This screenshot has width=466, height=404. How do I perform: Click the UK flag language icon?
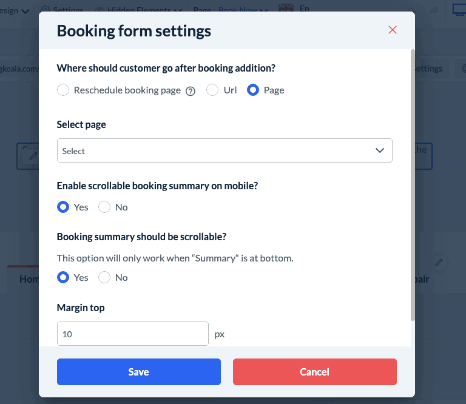285,8
